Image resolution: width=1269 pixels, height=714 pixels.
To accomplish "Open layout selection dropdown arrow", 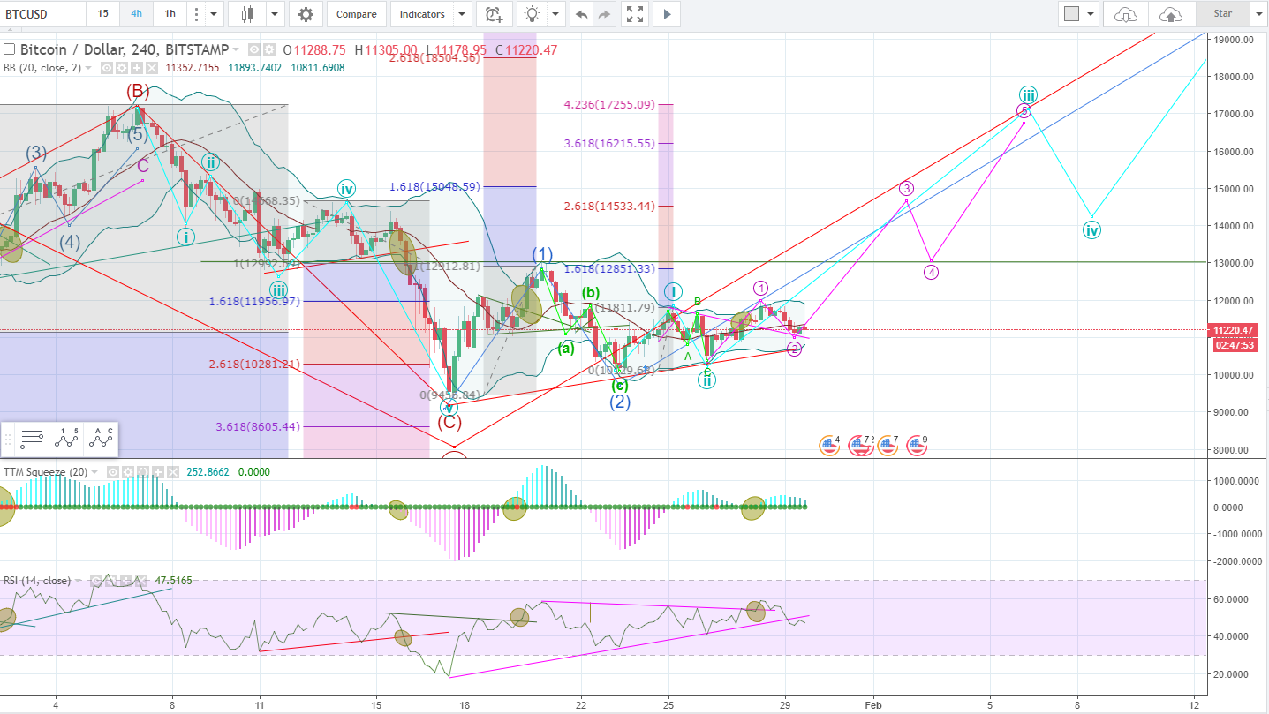I will pyautogui.click(x=1091, y=14).
